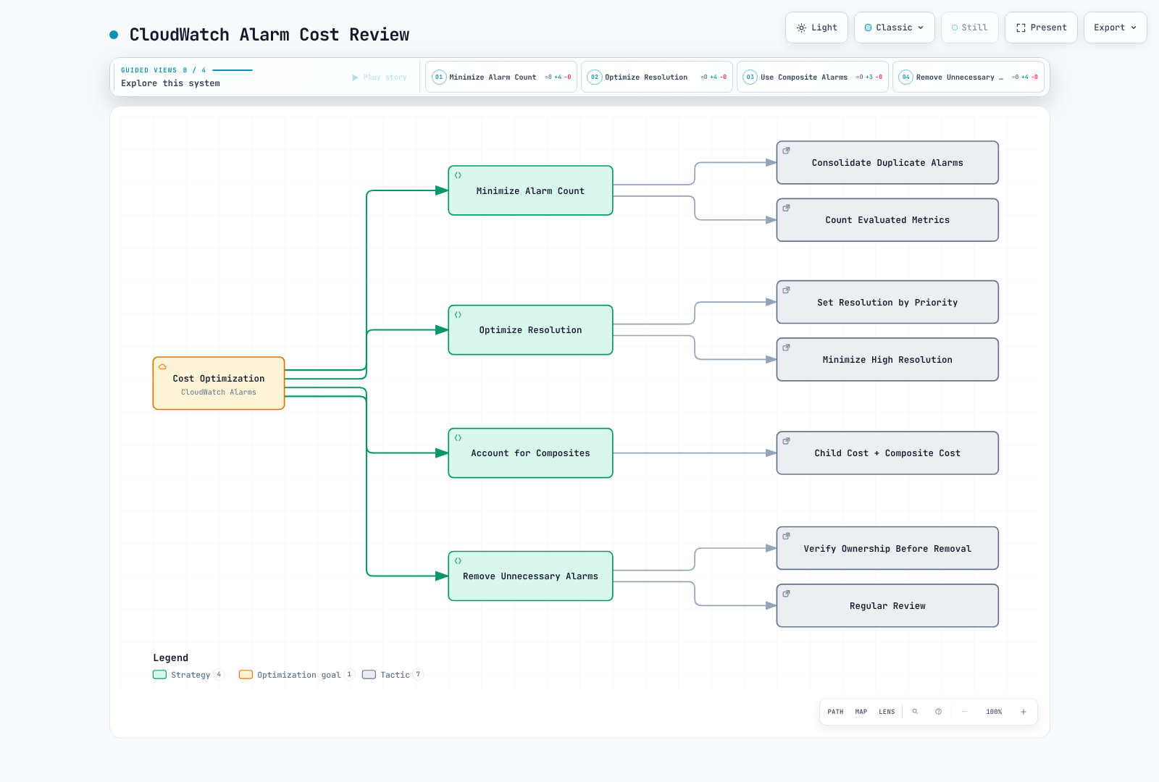The width and height of the screenshot is (1159, 782).
Task: Select the Account for Composites node
Action: (531, 453)
